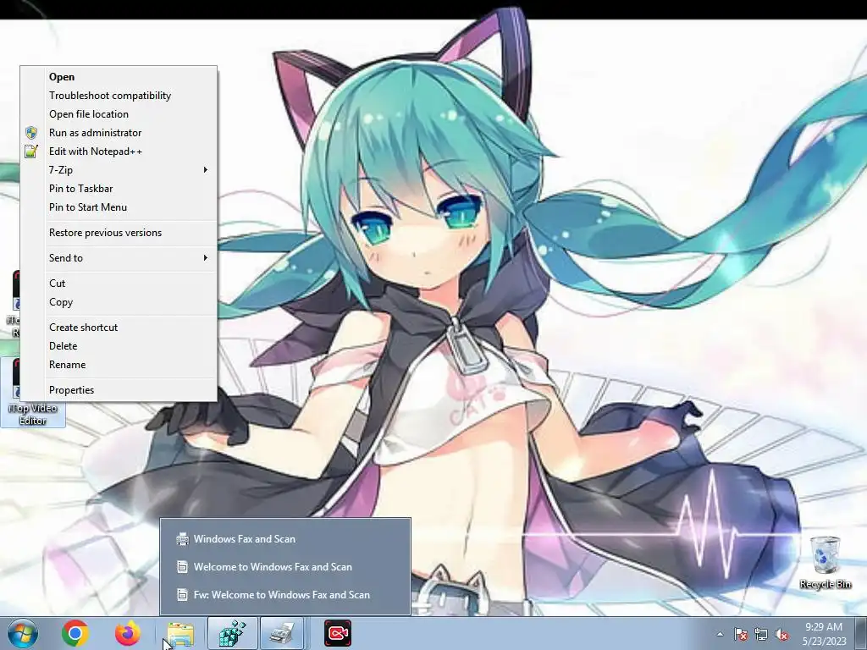Image resolution: width=867 pixels, height=650 pixels.
Task: Switch to the Registry Editor taskbar icon
Action: tap(232, 633)
